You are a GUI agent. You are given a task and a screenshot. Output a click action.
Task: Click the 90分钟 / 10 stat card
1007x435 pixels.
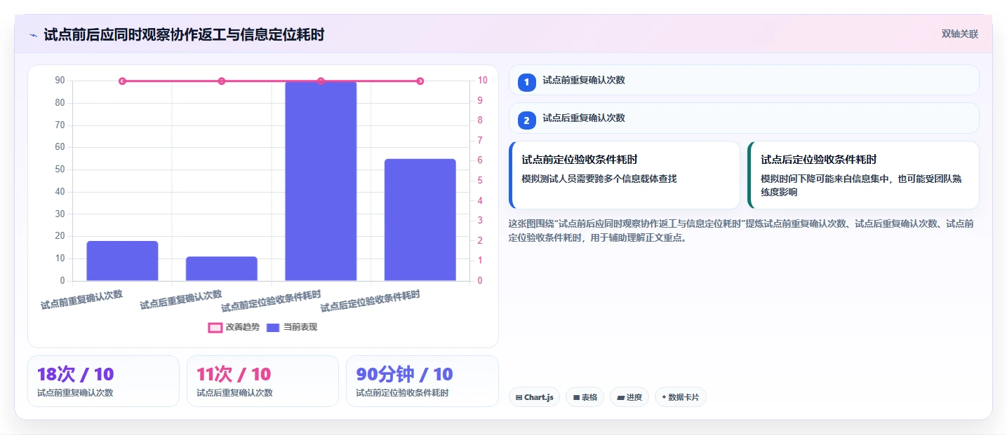click(x=422, y=381)
